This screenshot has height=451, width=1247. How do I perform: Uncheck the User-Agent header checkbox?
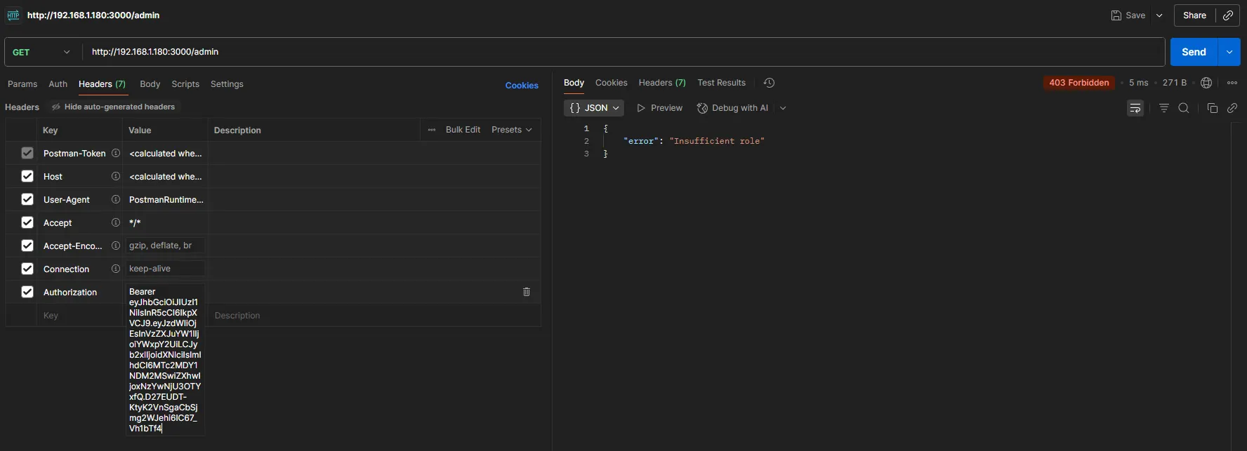(x=27, y=199)
